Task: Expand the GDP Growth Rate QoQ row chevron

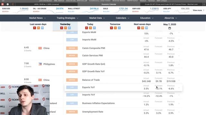Action: 179,64
